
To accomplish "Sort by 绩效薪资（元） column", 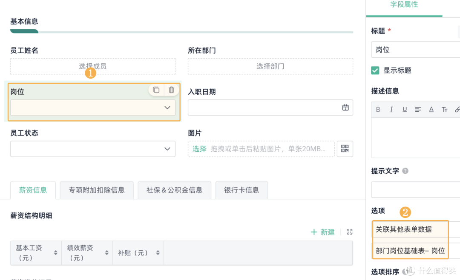I will [106, 253].
